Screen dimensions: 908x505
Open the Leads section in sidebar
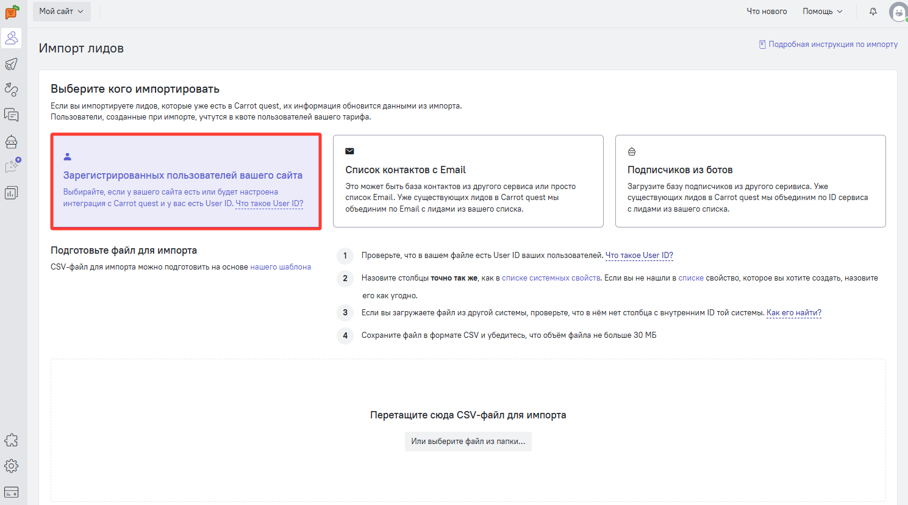tap(12, 38)
